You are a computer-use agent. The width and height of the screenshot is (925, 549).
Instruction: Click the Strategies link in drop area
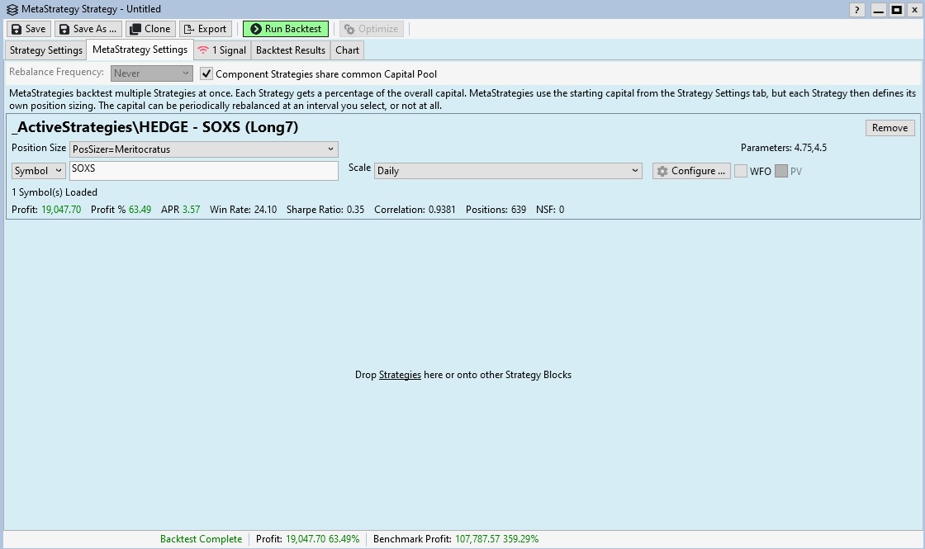point(400,375)
